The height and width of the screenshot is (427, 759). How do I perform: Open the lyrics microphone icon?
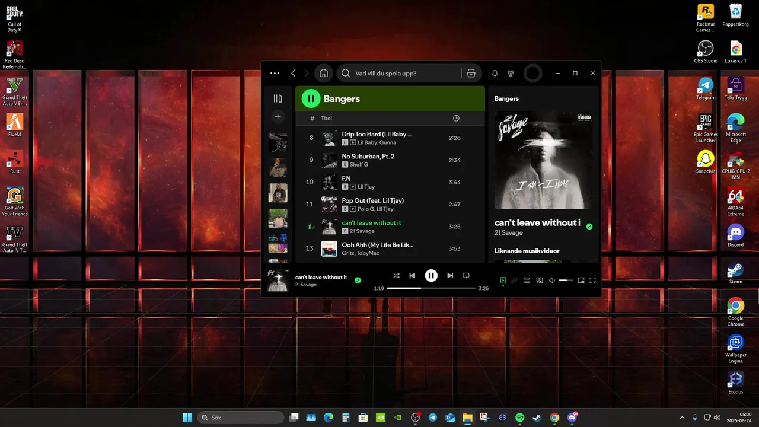pyautogui.click(x=515, y=281)
